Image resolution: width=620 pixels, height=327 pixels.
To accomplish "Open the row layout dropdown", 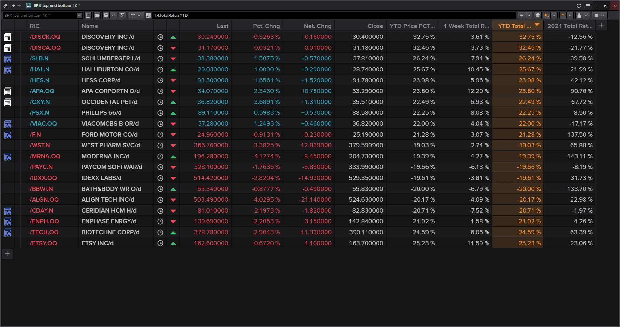I will 136,15.
